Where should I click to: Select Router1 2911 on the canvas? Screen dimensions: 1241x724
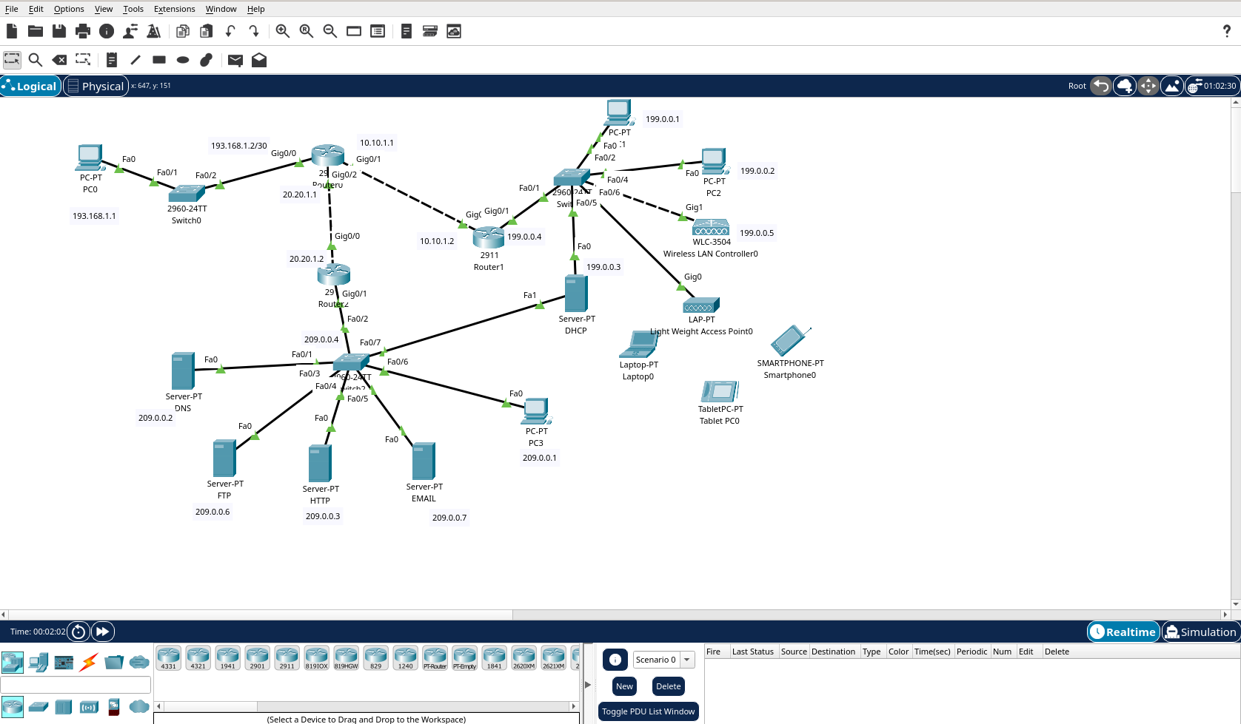click(x=489, y=237)
